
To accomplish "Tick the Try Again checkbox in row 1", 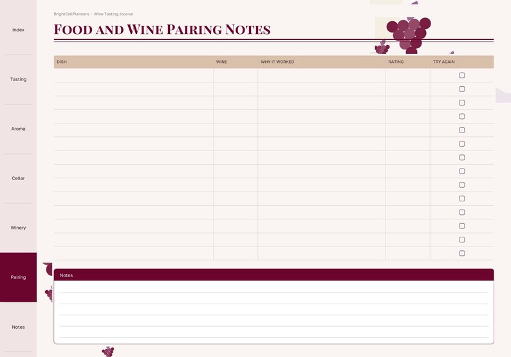I will [462, 75].
